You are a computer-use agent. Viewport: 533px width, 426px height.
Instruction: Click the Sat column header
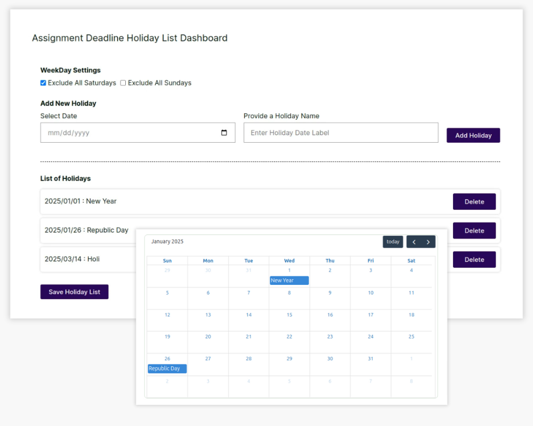tap(411, 260)
